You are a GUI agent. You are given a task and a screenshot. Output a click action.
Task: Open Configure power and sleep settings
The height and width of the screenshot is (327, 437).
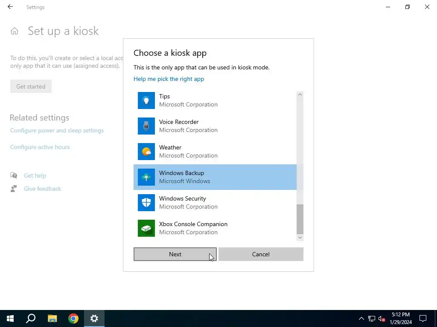[x=57, y=130]
